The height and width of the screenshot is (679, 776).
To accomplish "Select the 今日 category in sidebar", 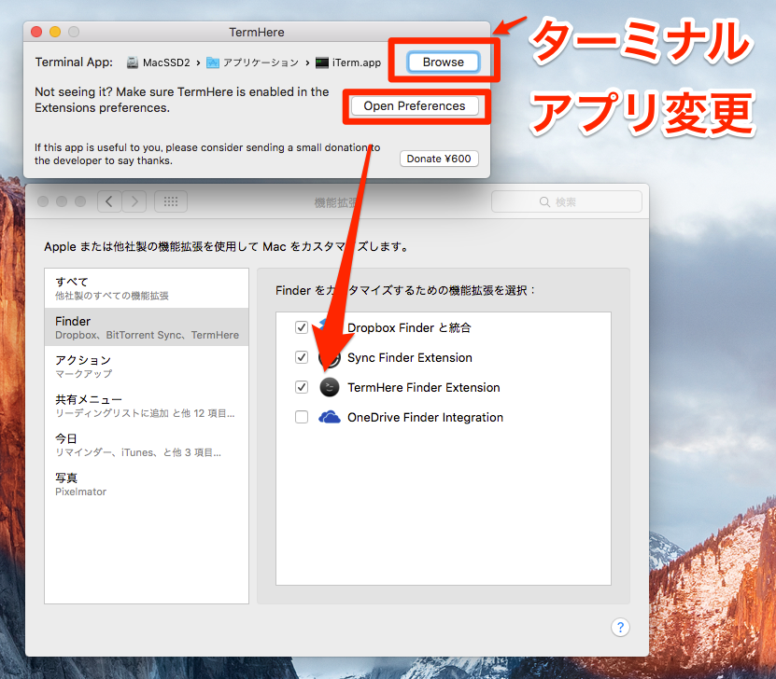I will point(147,445).
